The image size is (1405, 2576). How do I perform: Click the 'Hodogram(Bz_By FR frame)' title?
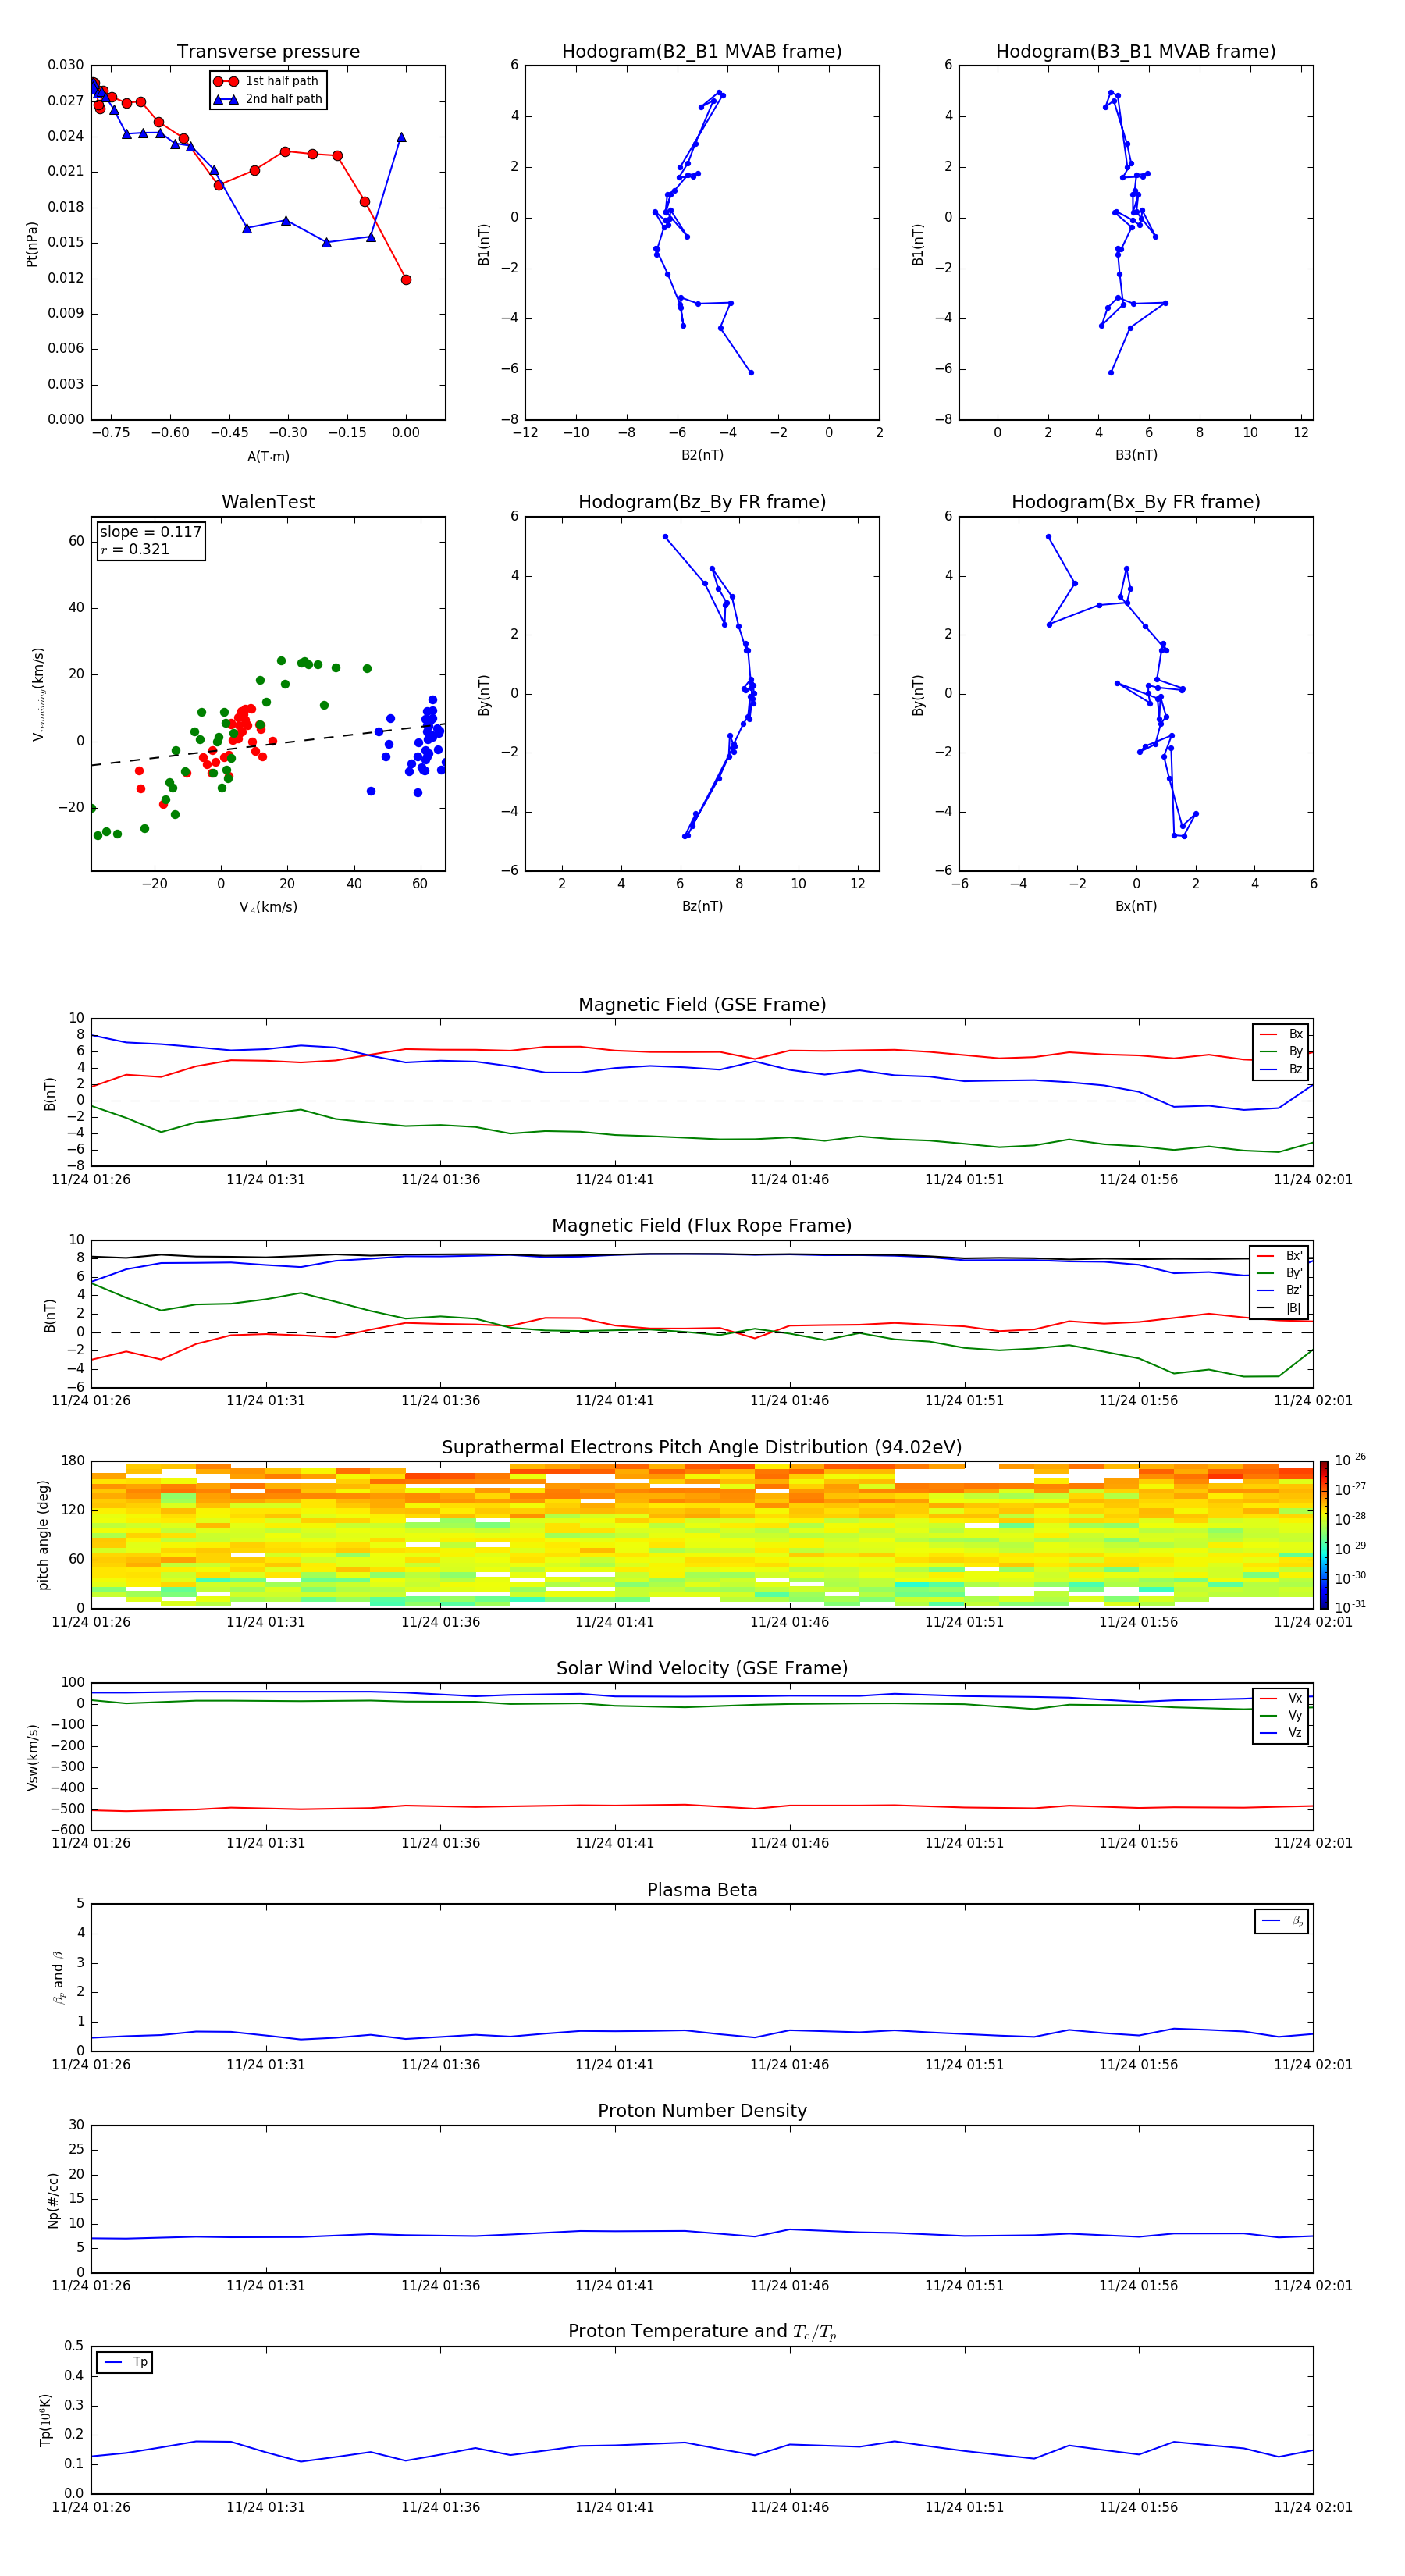coord(702,502)
